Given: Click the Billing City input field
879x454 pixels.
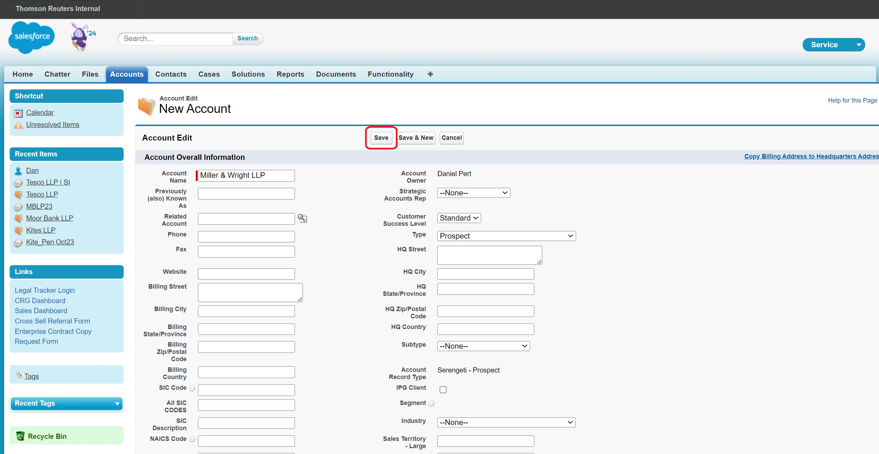Looking at the screenshot, I should (246, 311).
